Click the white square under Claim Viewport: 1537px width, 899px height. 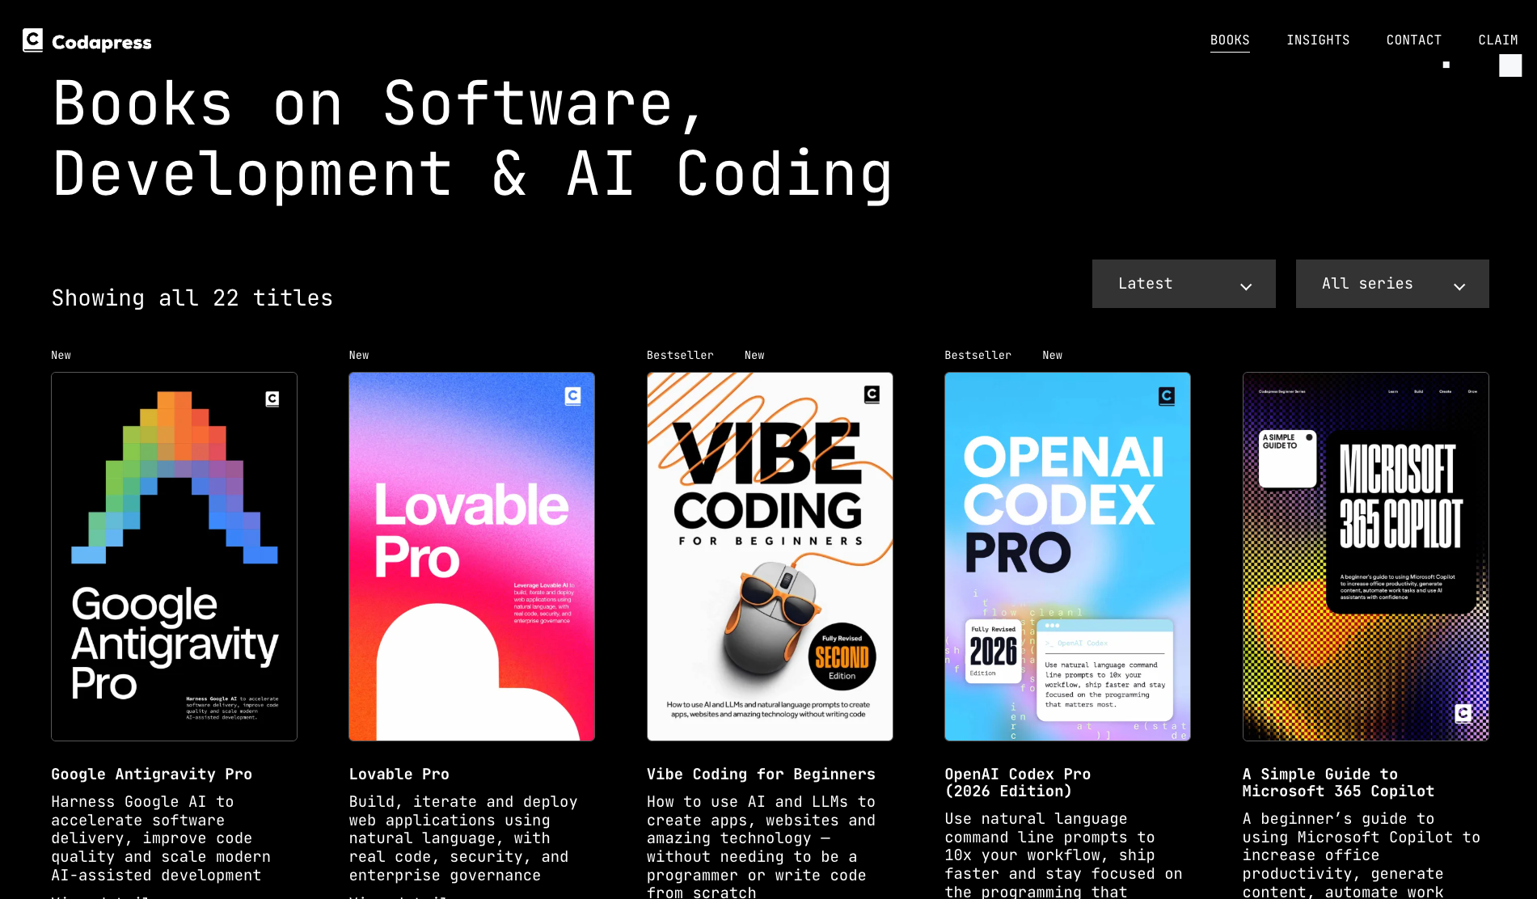1510,65
